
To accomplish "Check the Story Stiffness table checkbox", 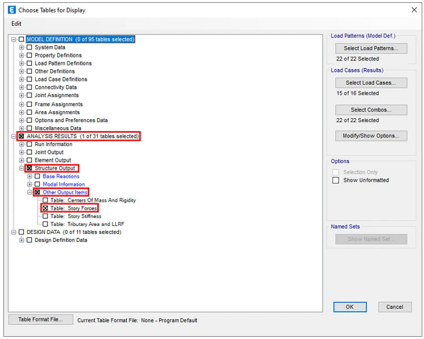I will (45, 216).
